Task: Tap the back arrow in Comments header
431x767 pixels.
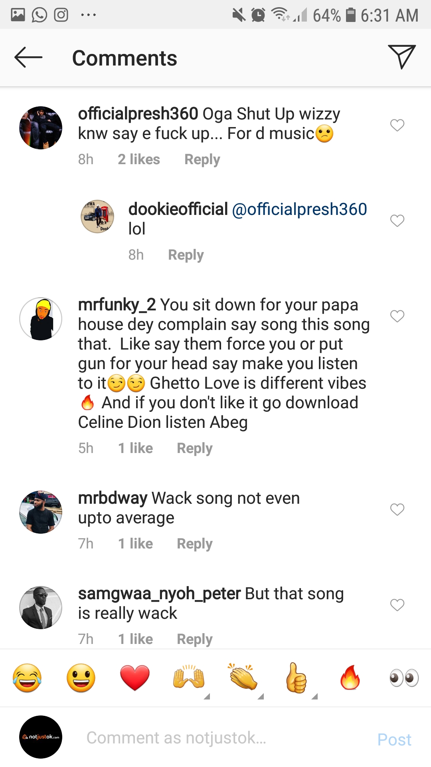Action: coord(28,58)
